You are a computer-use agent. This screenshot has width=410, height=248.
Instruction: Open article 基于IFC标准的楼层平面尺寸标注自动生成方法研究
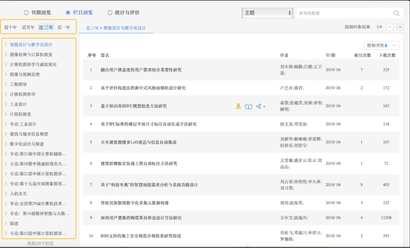coord(148,124)
